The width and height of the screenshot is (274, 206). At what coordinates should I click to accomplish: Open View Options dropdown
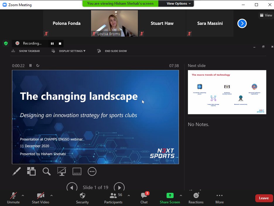tap(179, 4)
